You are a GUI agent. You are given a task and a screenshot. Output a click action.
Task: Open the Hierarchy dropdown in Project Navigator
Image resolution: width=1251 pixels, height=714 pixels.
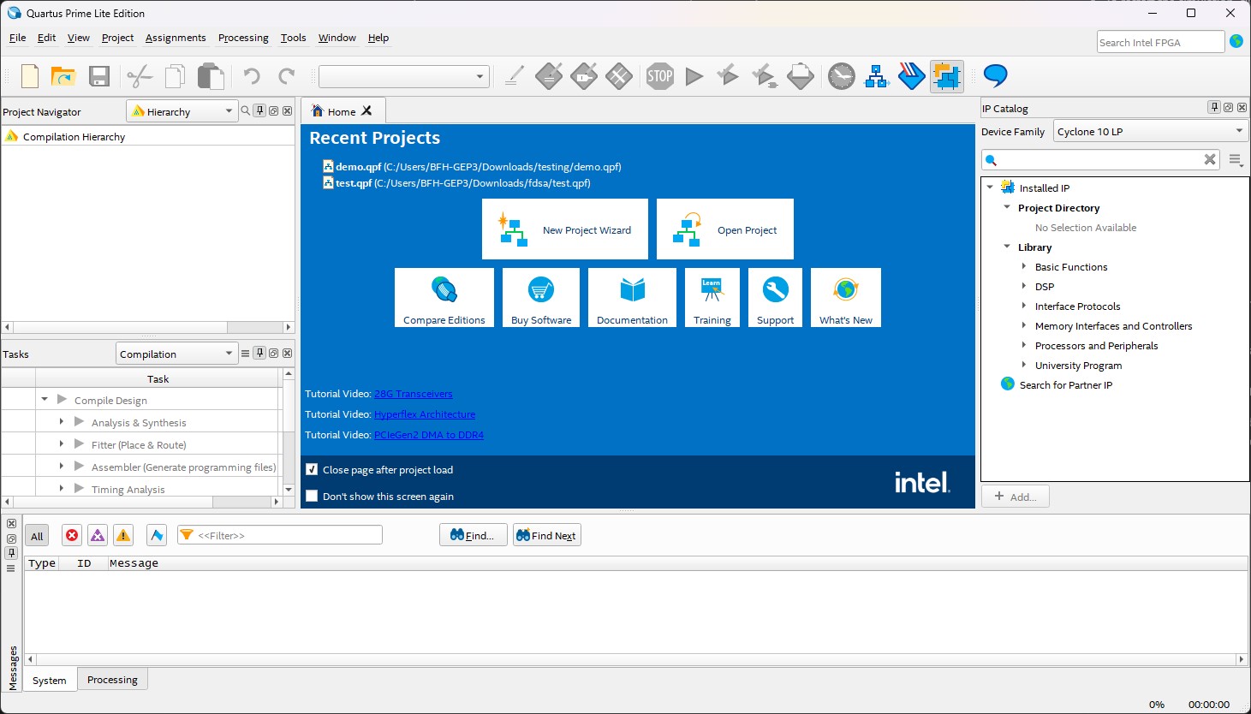pos(182,111)
